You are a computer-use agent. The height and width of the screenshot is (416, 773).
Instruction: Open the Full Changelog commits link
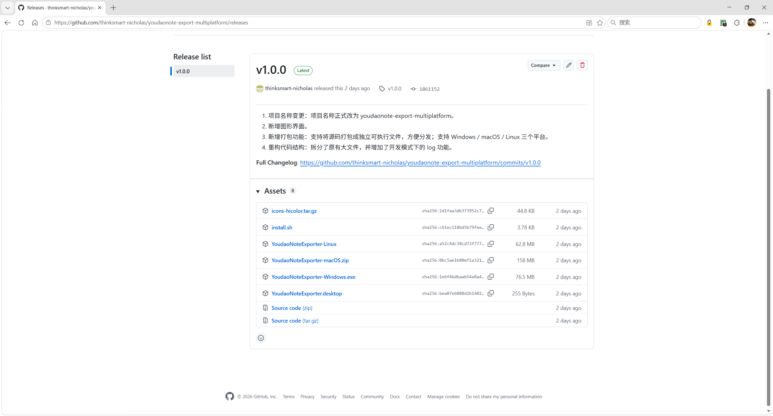[420, 162]
